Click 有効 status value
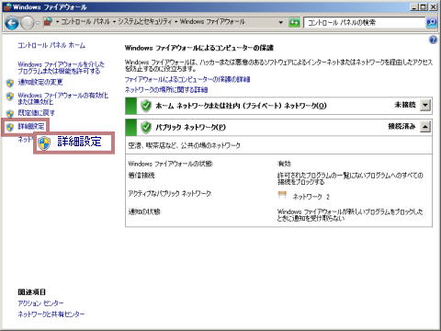Image resolution: width=441 pixels, height=331 pixels. coord(284,164)
